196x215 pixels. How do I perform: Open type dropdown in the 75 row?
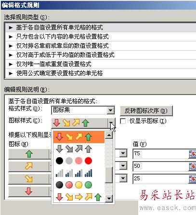pos(123,153)
